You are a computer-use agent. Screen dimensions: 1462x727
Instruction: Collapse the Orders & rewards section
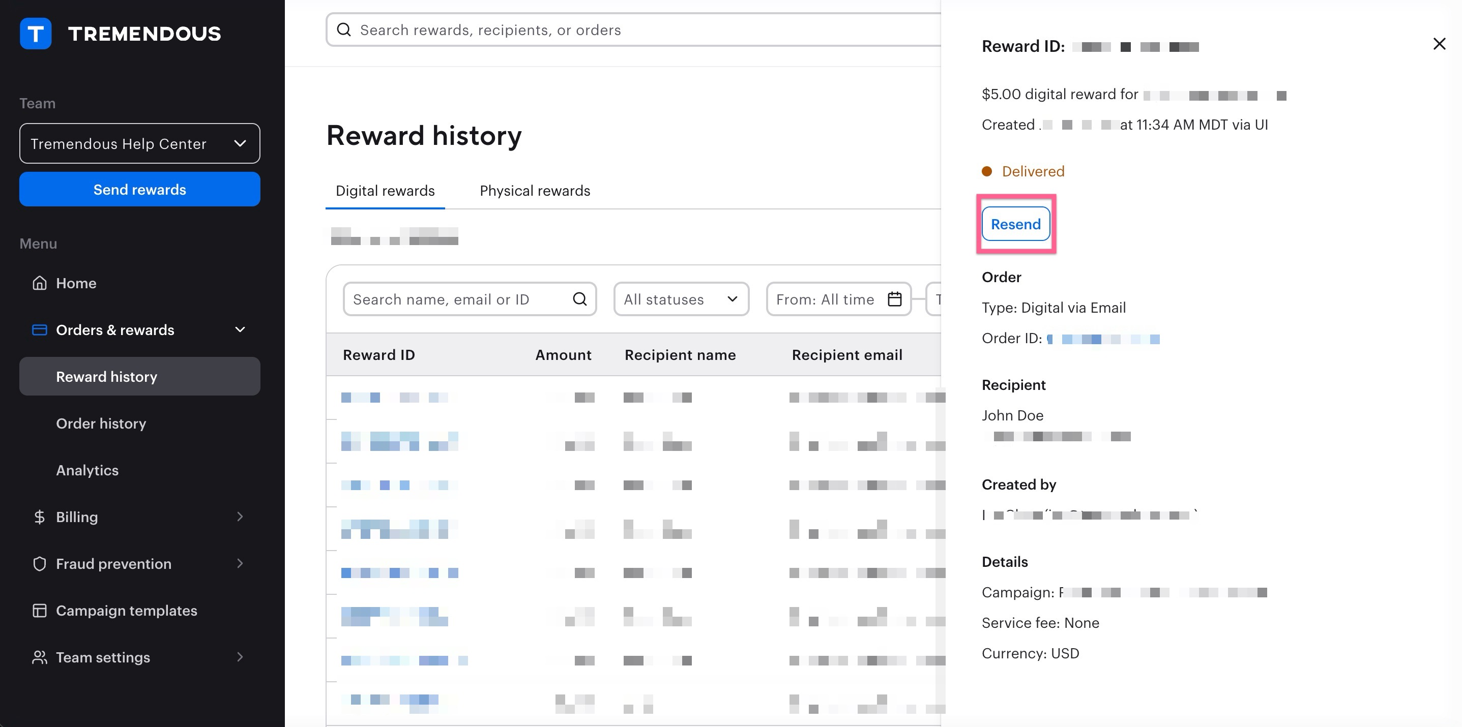[240, 329]
